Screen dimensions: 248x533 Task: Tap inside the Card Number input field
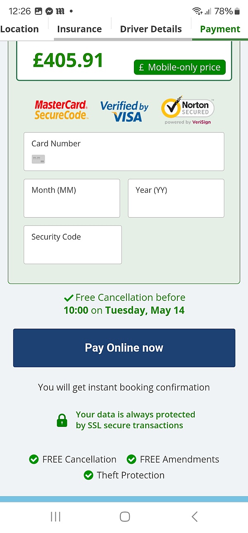click(124, 151)
